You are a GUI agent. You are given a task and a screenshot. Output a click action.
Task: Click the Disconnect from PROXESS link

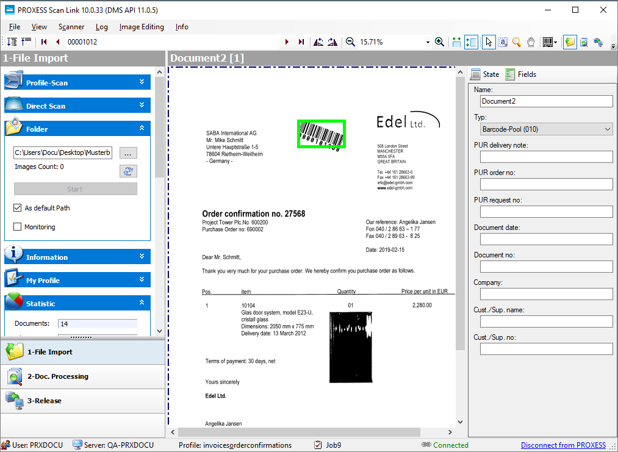pyautogui.click(x=563, y=445)
